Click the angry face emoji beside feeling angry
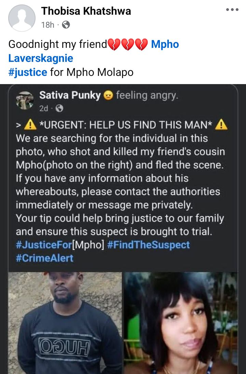The height and width of the screenshot is (374, 246). coord(108,95)
